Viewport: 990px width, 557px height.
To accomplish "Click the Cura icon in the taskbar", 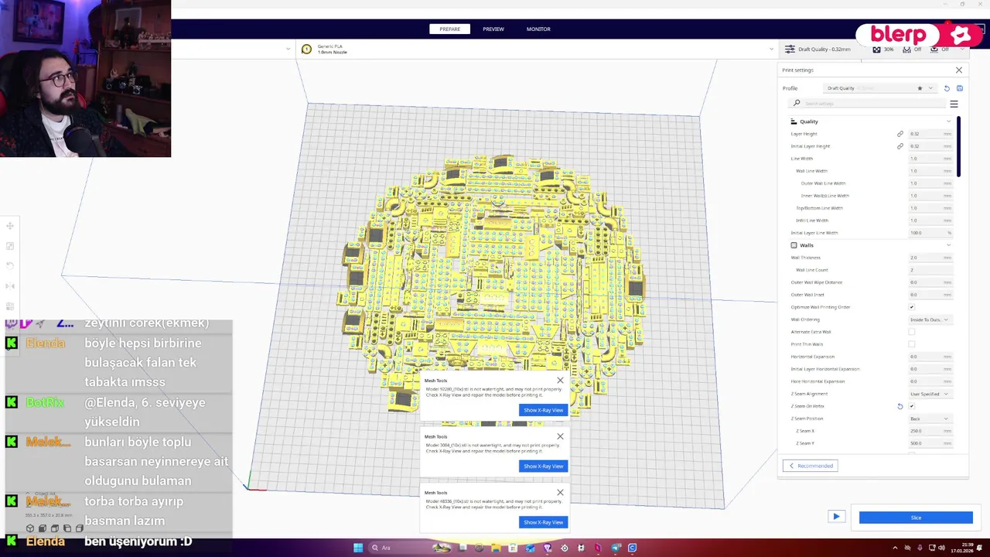I will click(633, 548).
